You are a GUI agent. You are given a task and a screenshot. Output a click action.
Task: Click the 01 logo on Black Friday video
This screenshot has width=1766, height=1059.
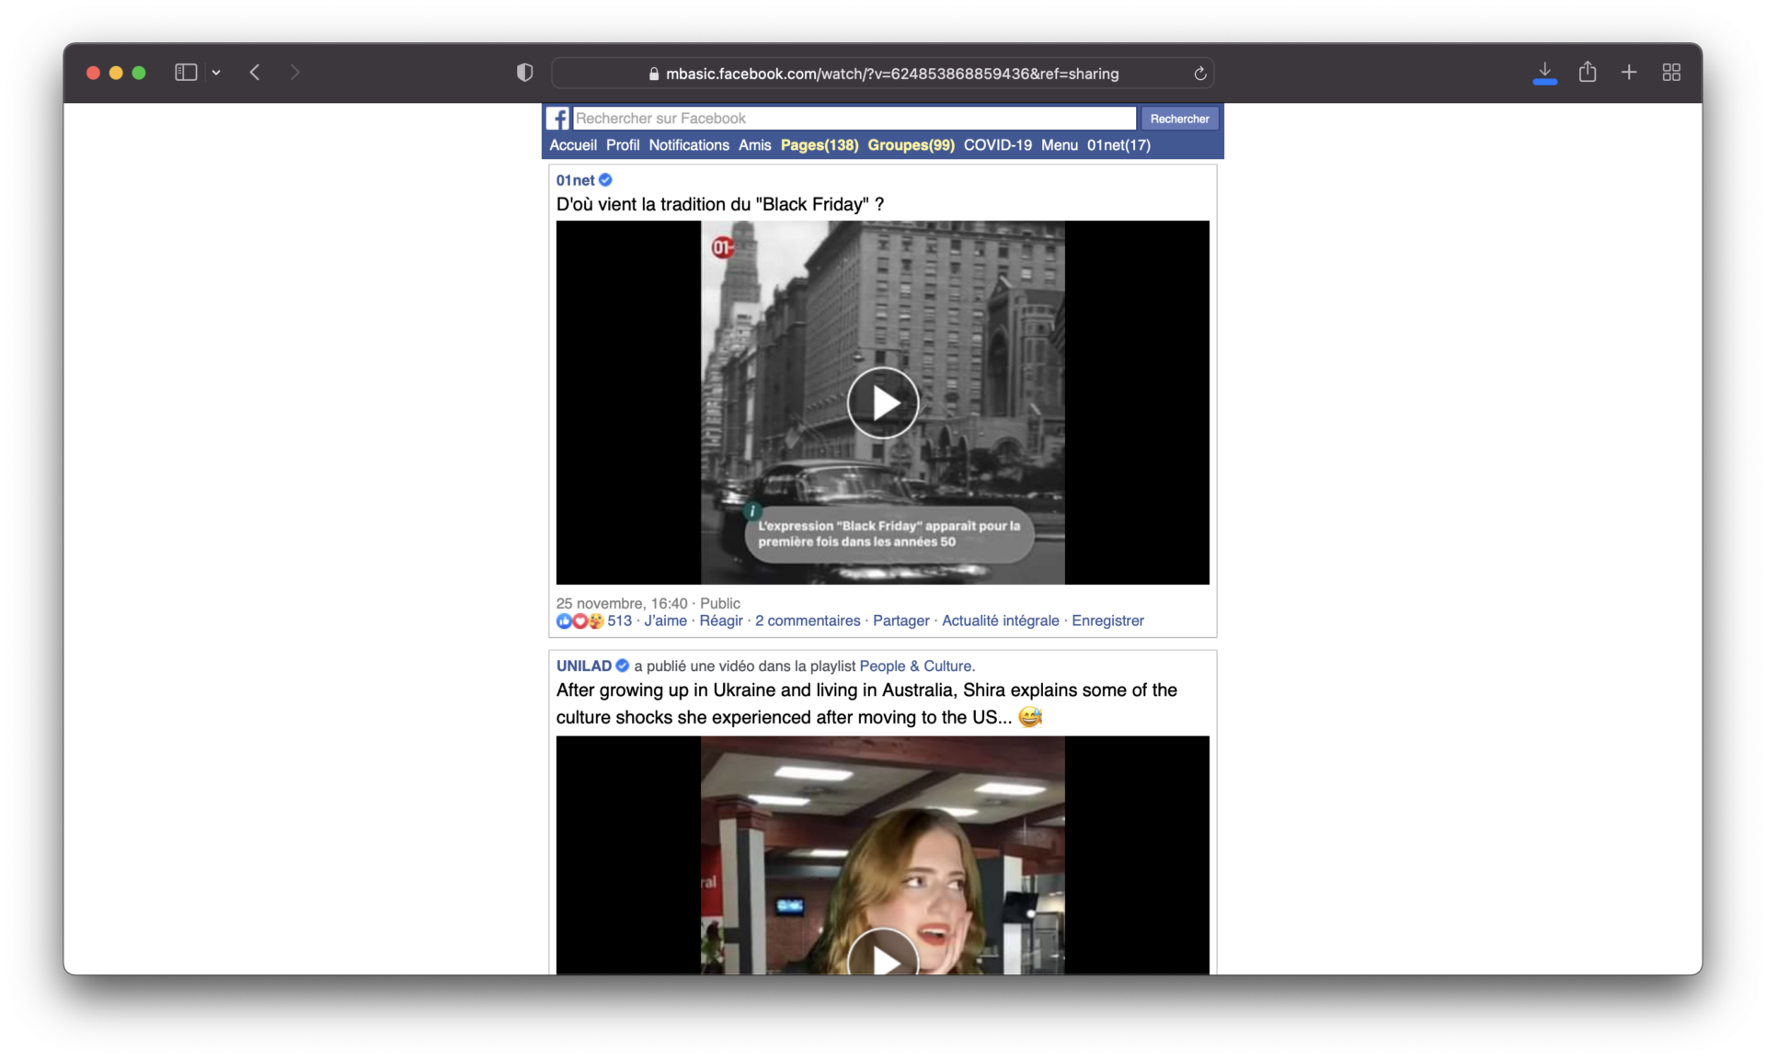coord(723,247)
